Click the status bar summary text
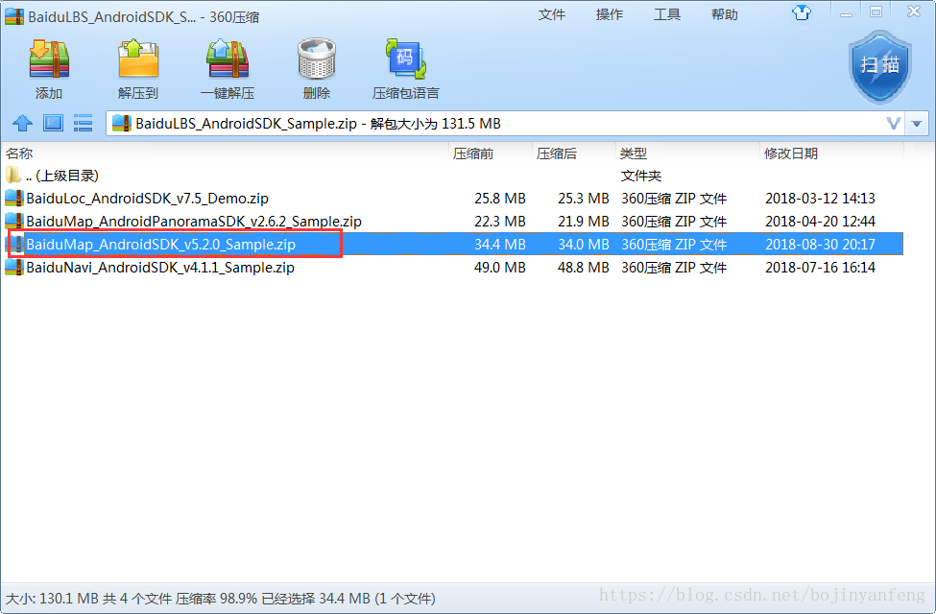The height and width of the screenshot is (614, 936). point(221,599)
